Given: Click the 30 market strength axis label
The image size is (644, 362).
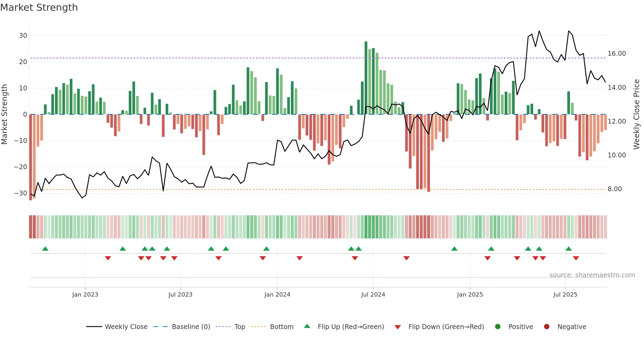Looking at the screenshot, I should click(x=23, y=35).
